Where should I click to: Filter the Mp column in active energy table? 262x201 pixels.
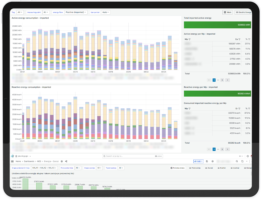tap(189, 39)
